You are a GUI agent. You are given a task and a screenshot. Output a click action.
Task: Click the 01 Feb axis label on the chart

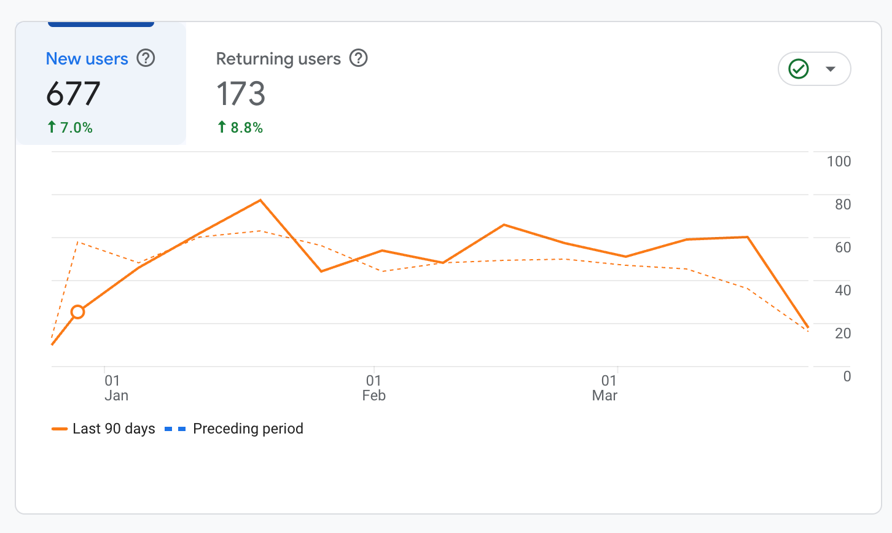[x=374, y=388]
